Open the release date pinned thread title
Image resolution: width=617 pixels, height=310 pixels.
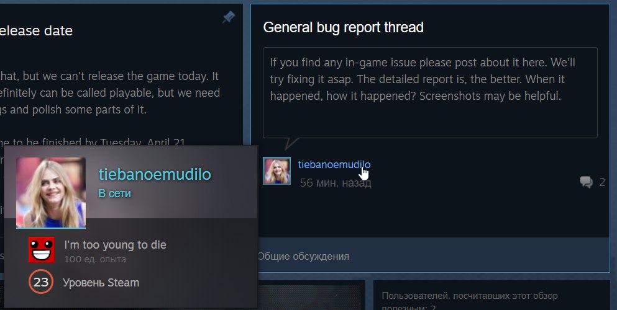click(x=36, y=30)
